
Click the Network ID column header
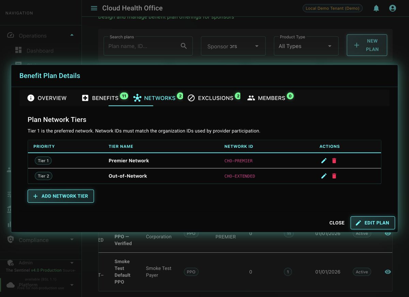pyautogui.click(x=239, y=146)
